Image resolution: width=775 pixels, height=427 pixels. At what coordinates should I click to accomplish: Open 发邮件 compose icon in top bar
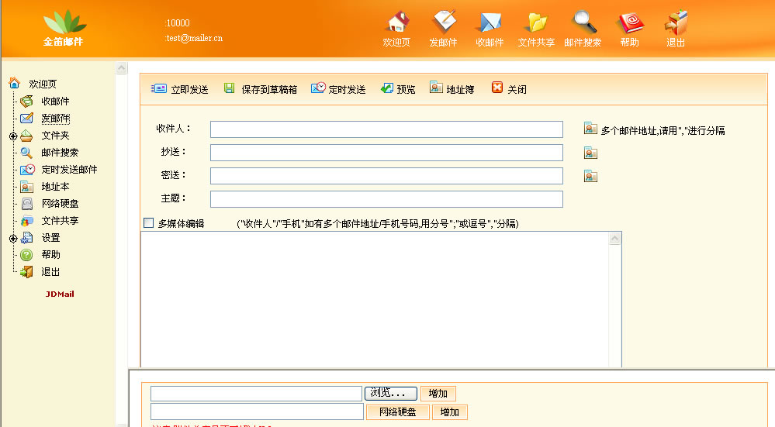pos(443,22)
